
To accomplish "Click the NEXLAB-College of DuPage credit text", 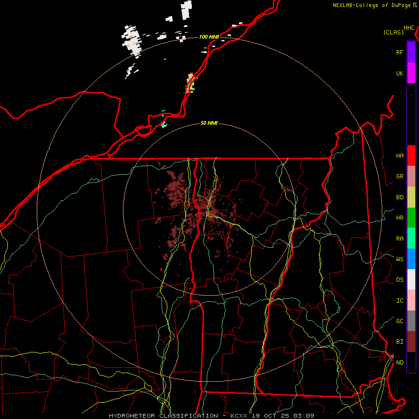I will tap(372, 5).
